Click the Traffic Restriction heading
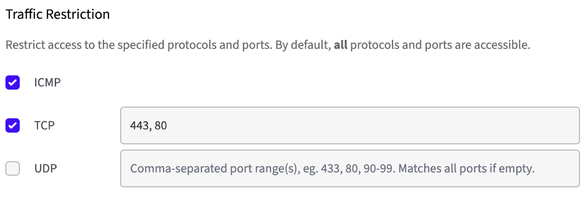The width and height of the screenshot is (588, 198). pyautogui.click(x=57, y=14)
